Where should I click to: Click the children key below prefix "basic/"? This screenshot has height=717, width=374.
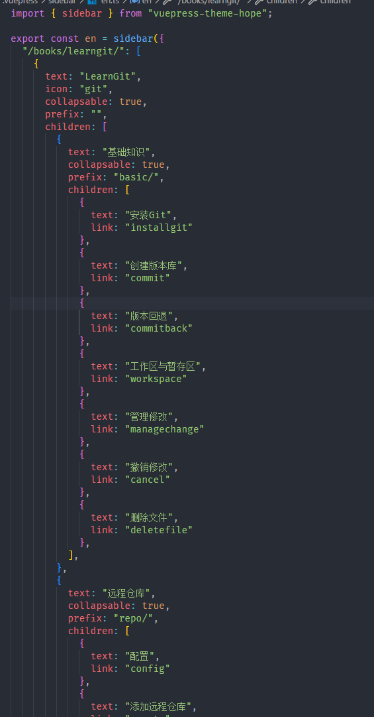click(x=91, y=190)
